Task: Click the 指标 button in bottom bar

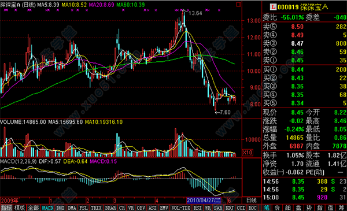Action: (6, 208)
